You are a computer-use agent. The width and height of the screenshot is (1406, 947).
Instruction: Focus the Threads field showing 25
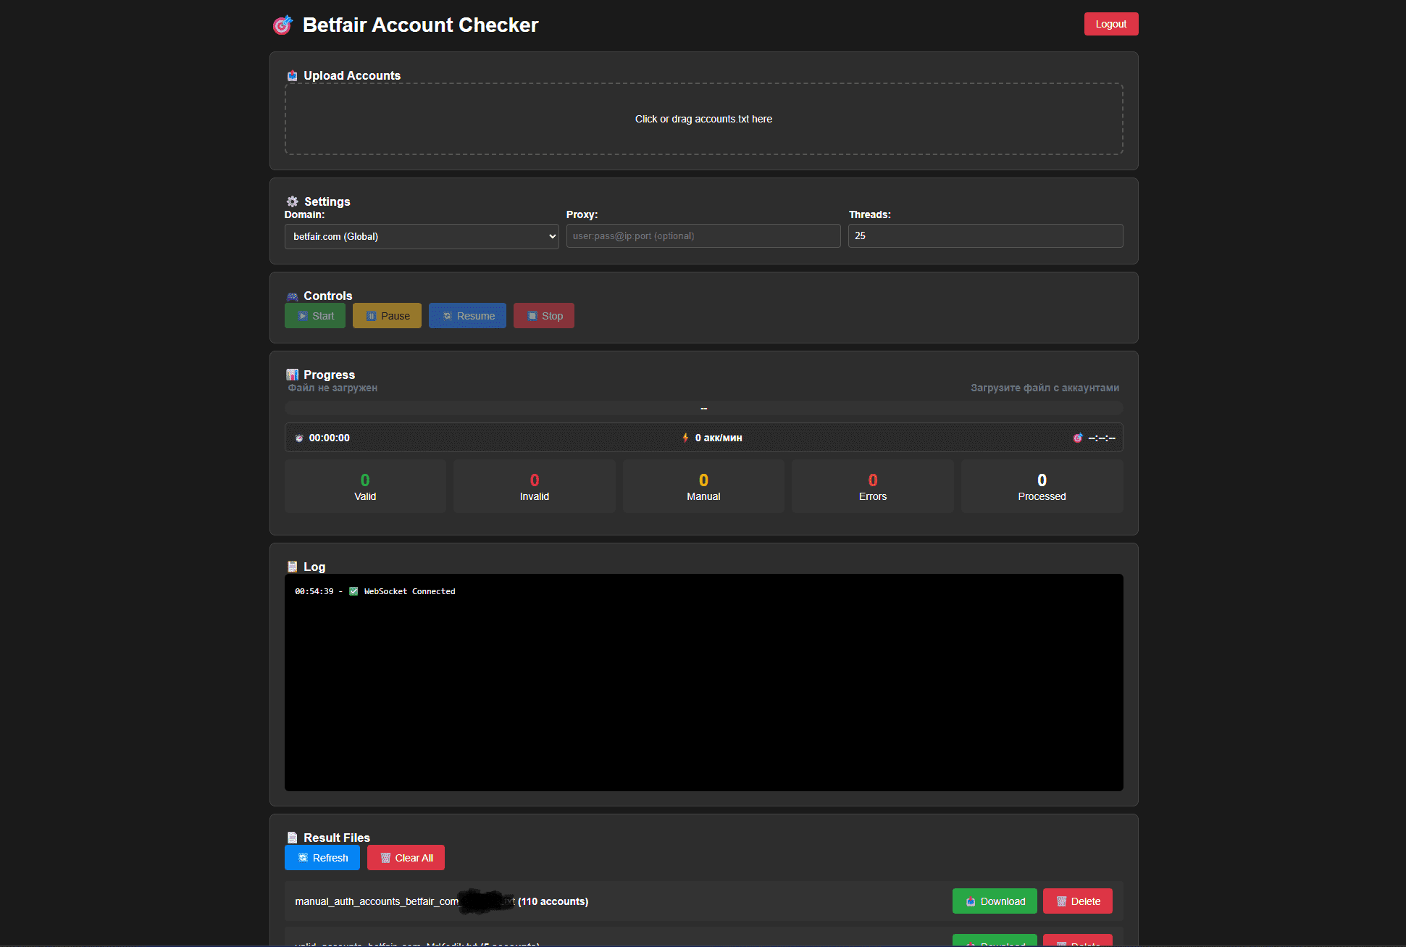(985, 236)
